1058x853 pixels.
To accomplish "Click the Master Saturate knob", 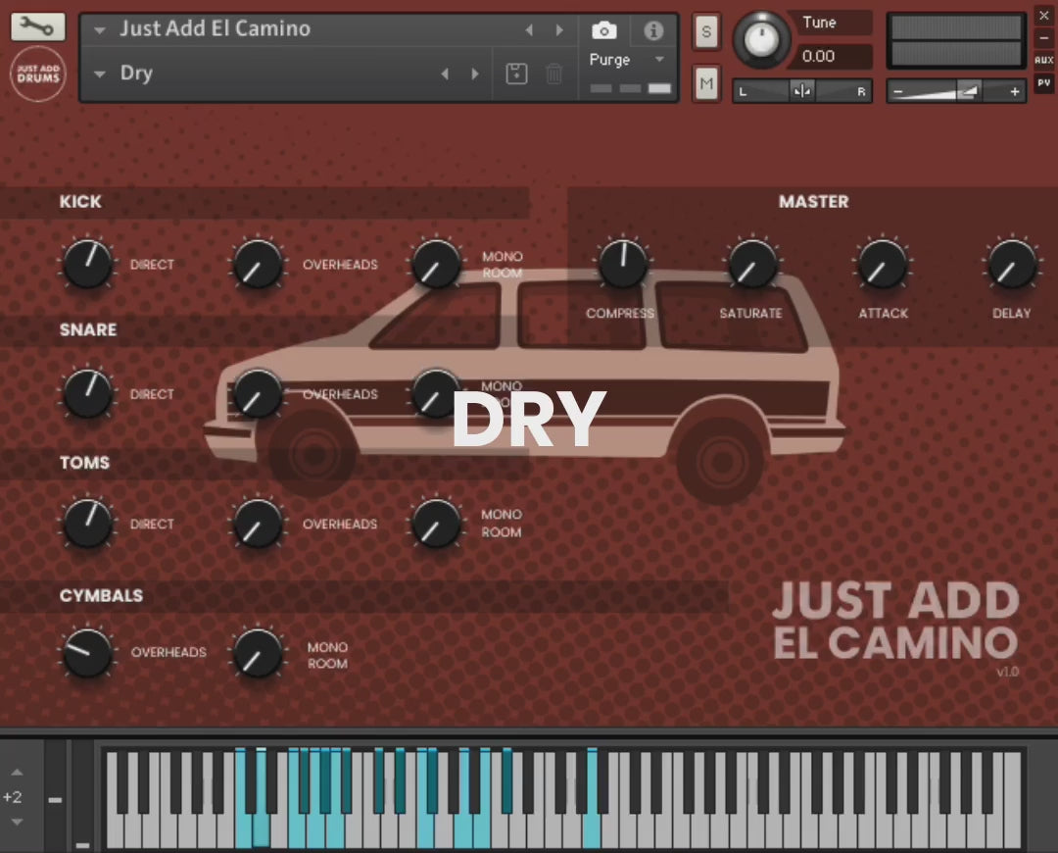I will 751,264.
